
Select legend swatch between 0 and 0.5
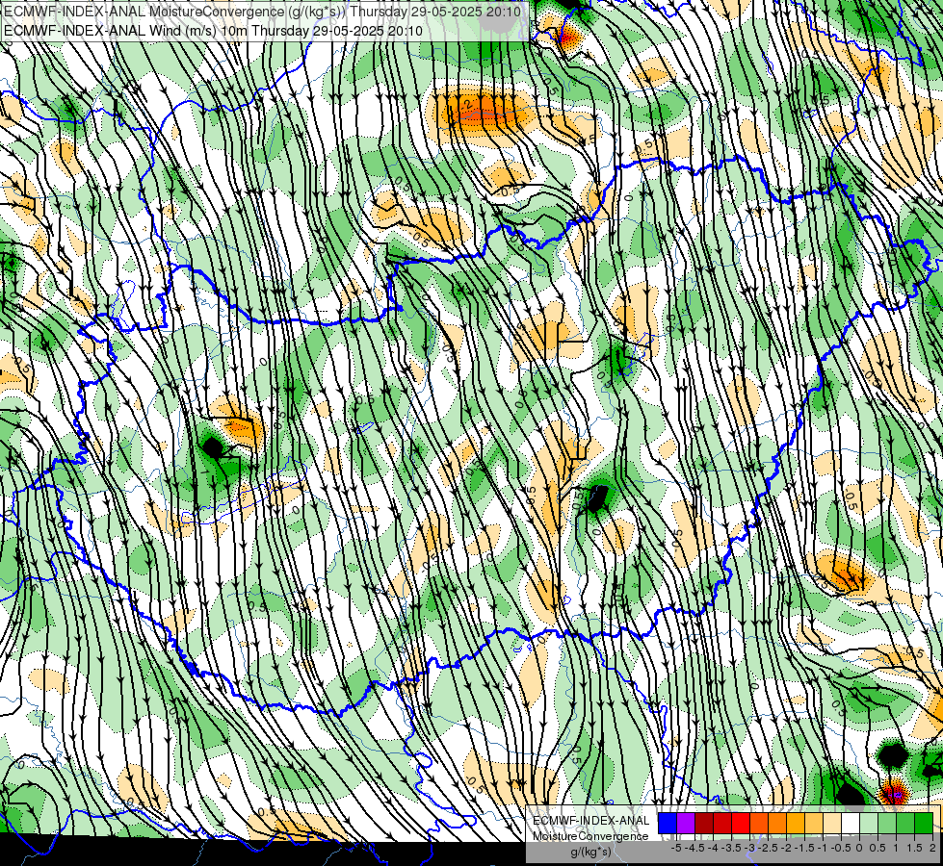pyautogui.click(x=869, y=824)
